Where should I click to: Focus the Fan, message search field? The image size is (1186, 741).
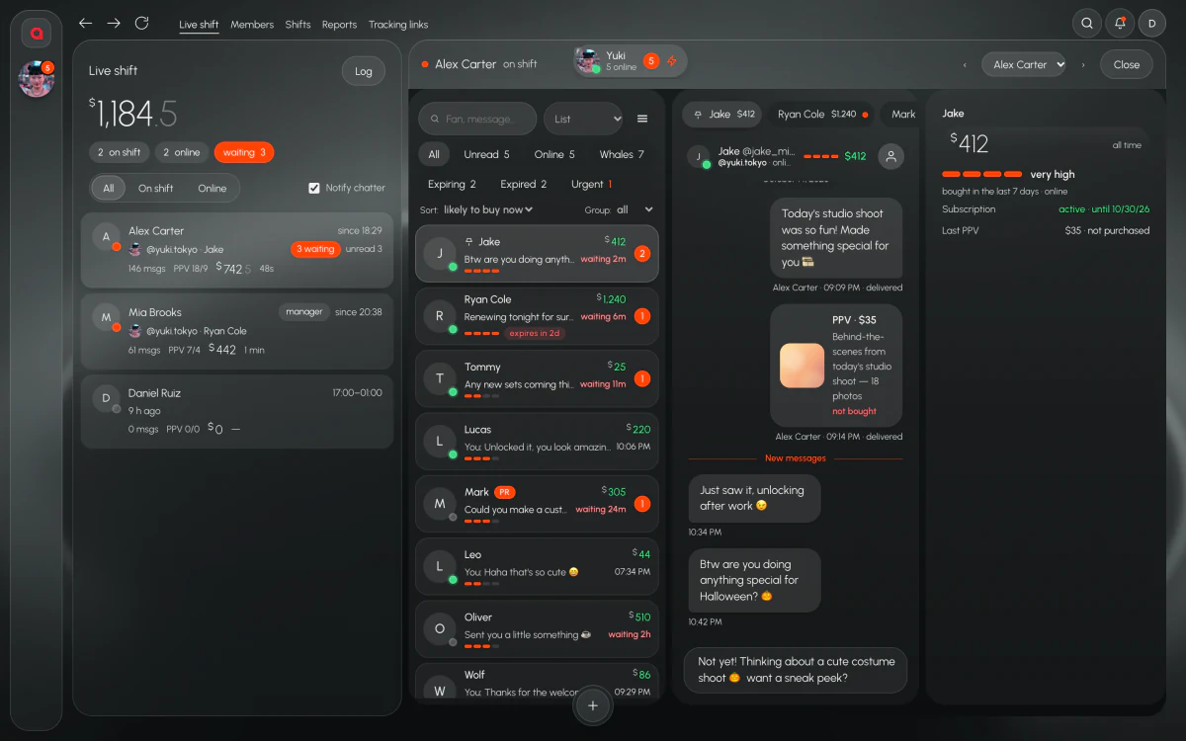click(x=478, y=119)
